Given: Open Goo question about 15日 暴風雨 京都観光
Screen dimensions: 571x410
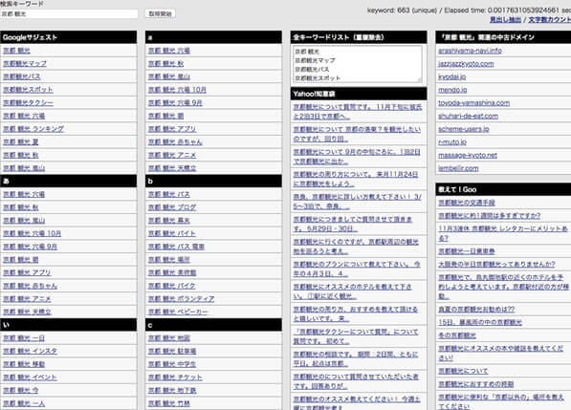Looking at the screenshot, I should [480, 322].
